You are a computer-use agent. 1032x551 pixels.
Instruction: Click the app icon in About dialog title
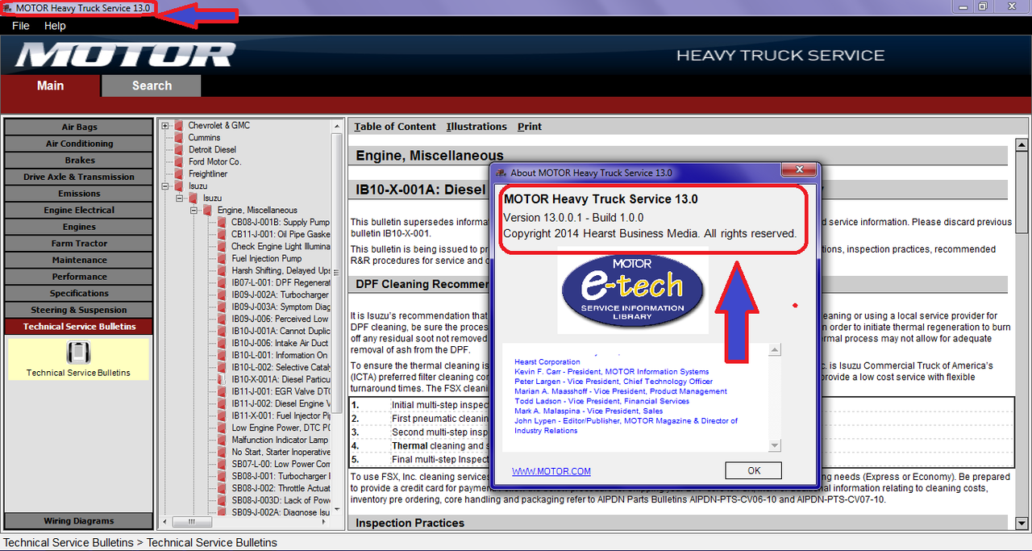[501, 173]
